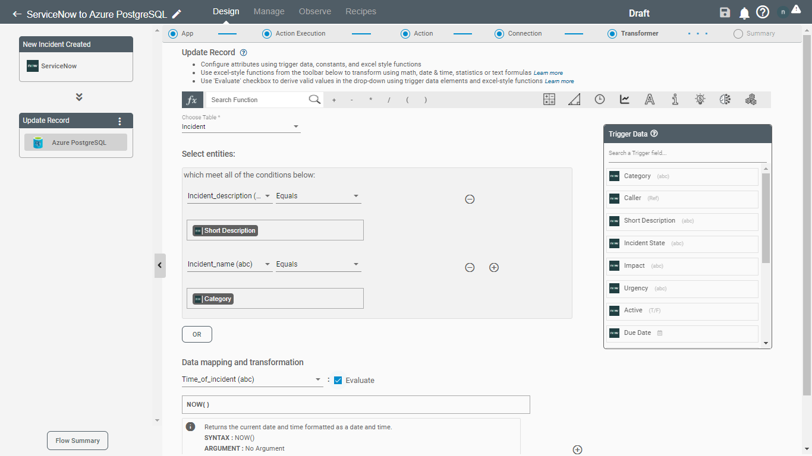812x456 pixels.
Task: Select the ServiceNow trigger card
Action: 76,66
